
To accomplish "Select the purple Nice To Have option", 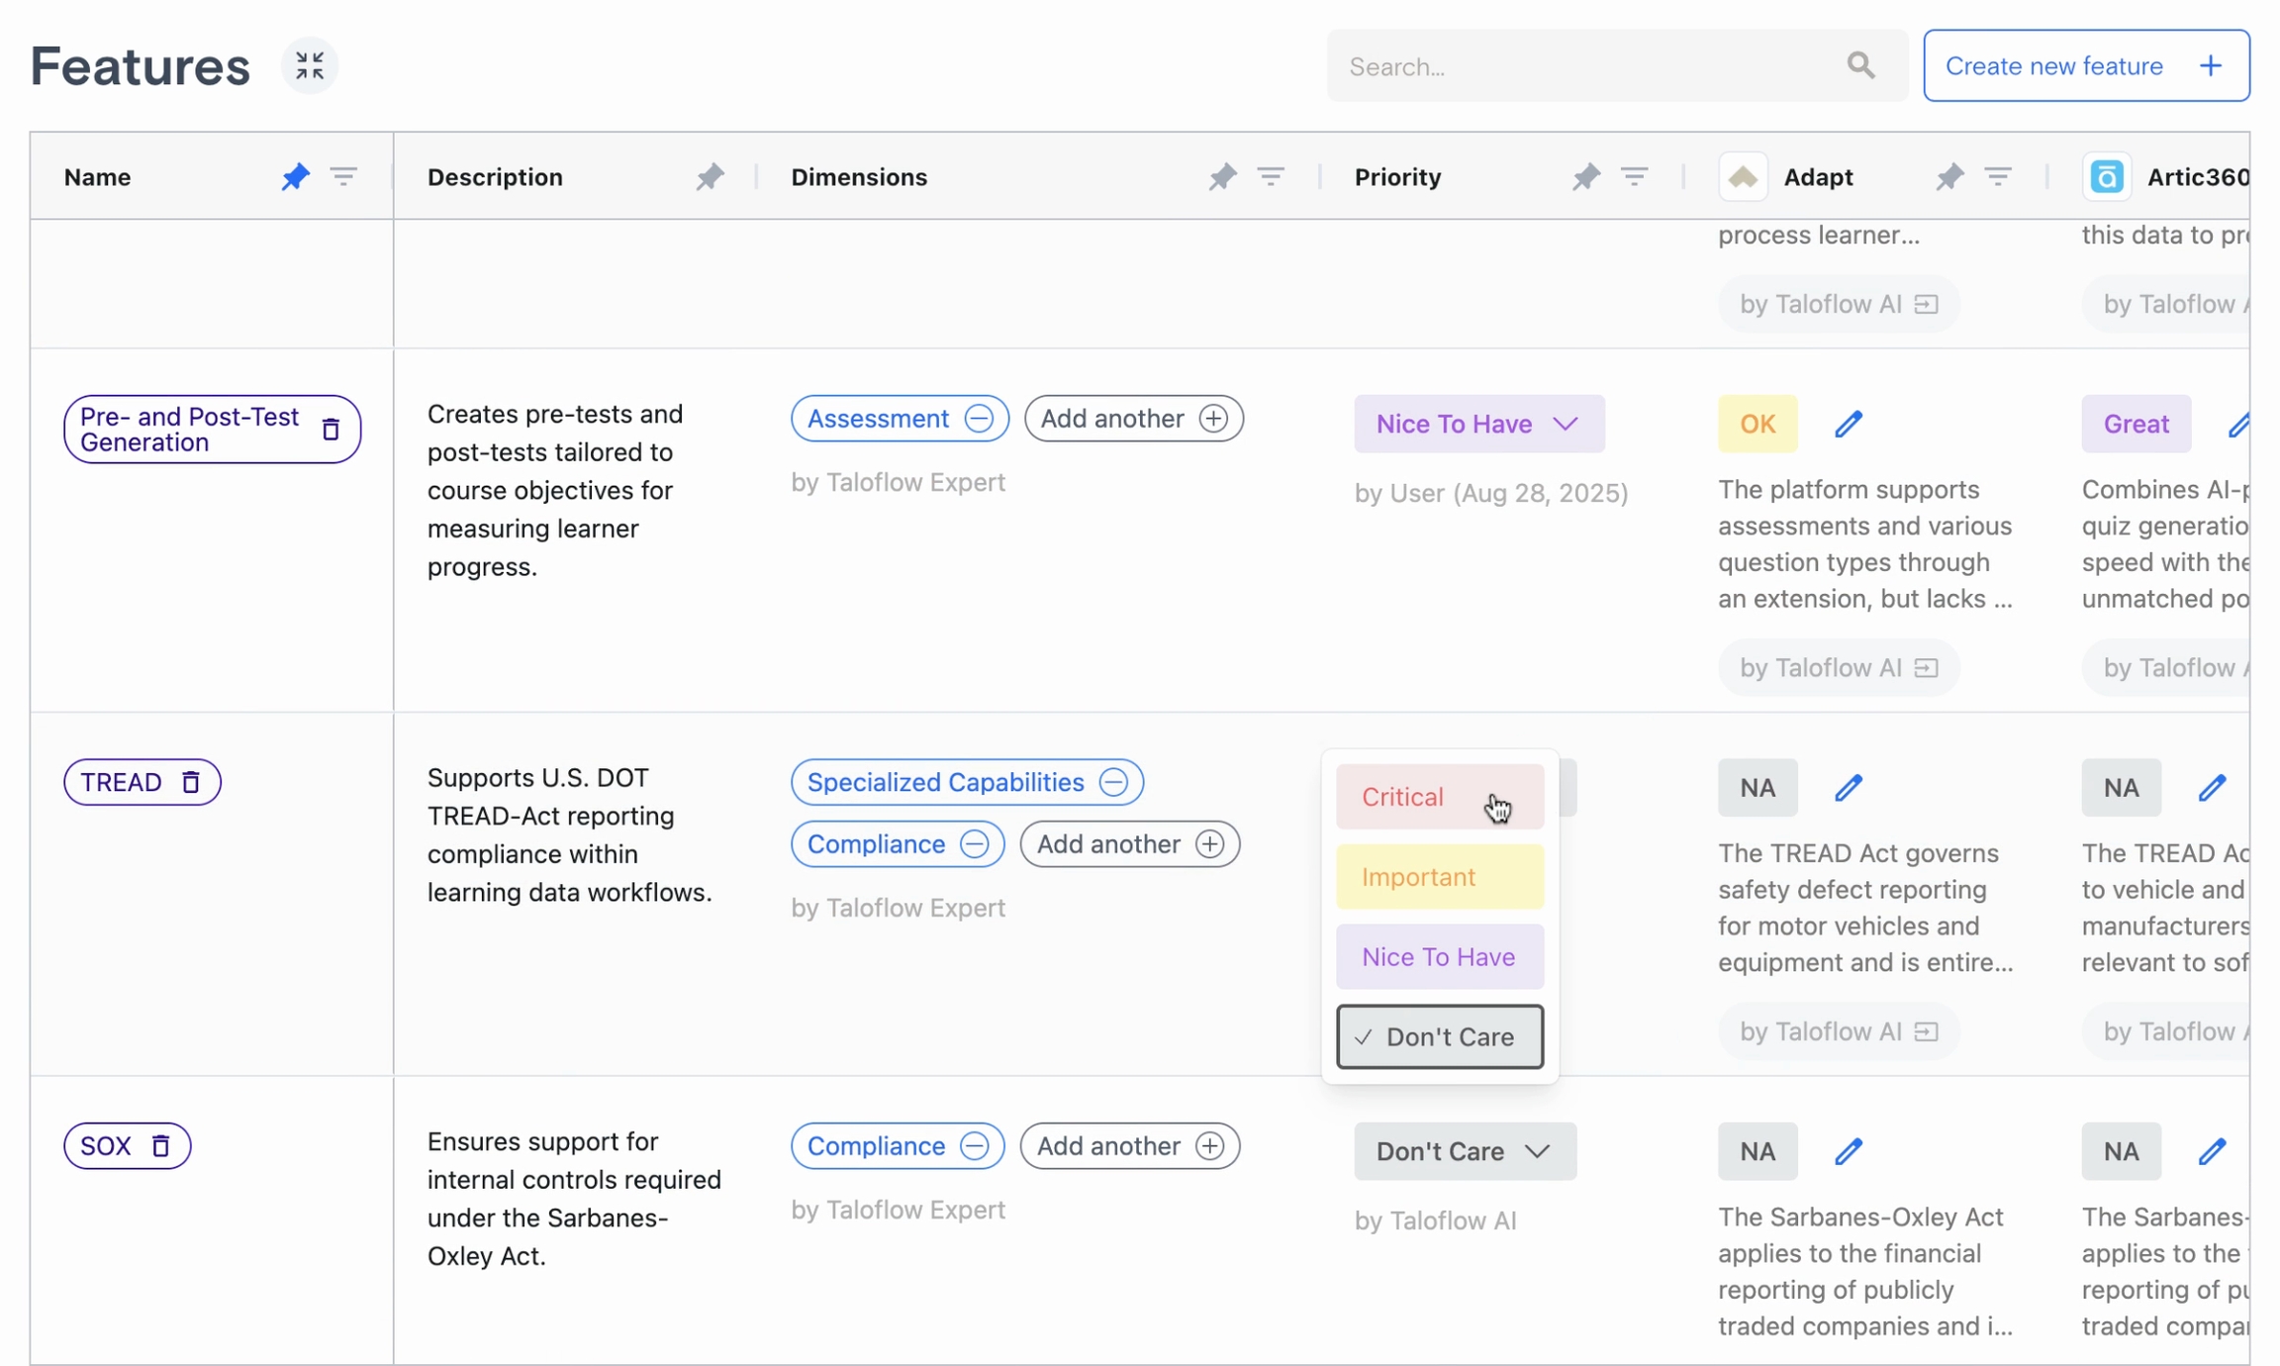I will [1439, 957].
